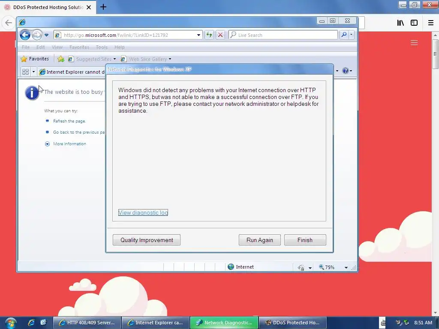Click the blue information icon on error page
The width and height of the screenshot is (439, 329).
[32, 93]
